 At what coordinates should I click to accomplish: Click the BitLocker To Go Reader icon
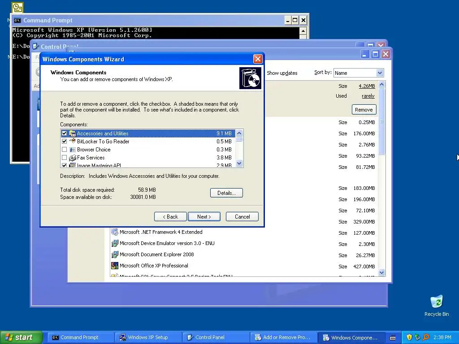(72, 142)
